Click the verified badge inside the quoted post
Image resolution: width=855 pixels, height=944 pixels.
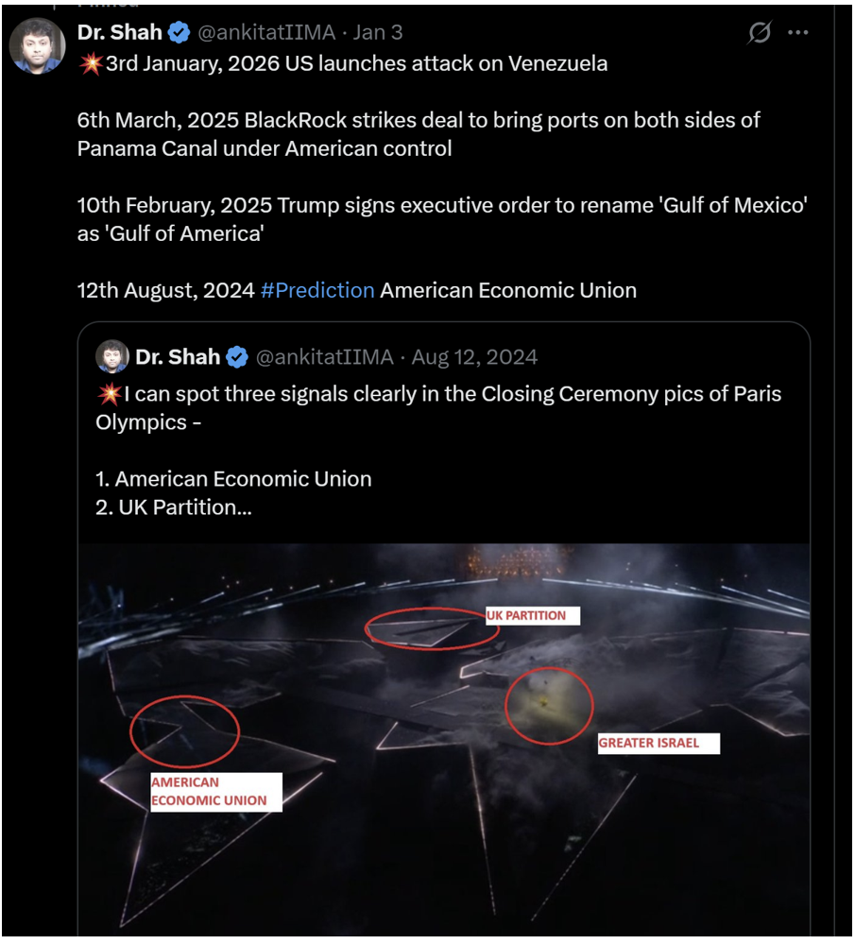coord(235,357)
